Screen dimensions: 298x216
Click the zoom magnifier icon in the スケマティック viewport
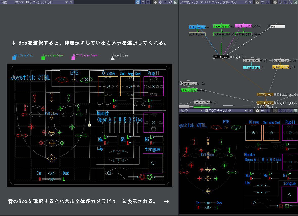[x=290, y=2]
